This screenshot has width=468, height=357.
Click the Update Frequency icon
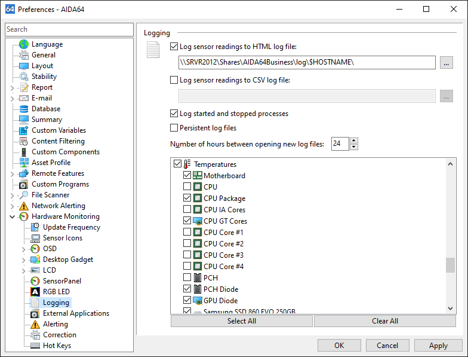[35, 227]
